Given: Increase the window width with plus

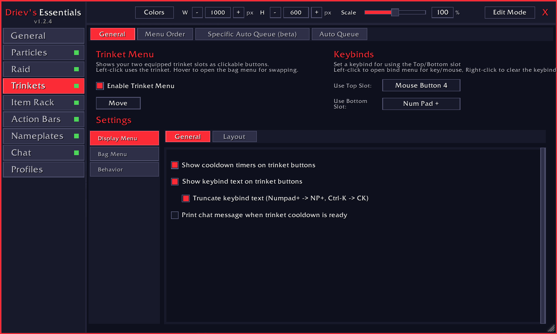Looking at the screenshot, I should [x=238, y=13].
